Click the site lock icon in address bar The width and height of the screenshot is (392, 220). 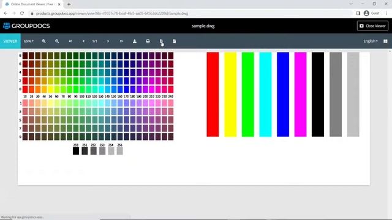[32, 13]
